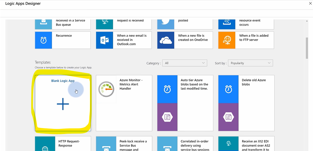Image resolution: width=313 pixels, height=151 pixels.
Task: Click the scrollbar up arrow
Action: (307, 21)
